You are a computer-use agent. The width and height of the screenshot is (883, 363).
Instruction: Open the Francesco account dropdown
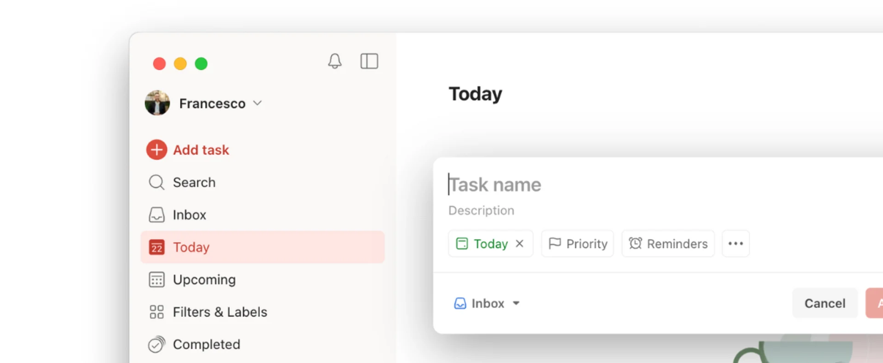[x=258, y=103]
